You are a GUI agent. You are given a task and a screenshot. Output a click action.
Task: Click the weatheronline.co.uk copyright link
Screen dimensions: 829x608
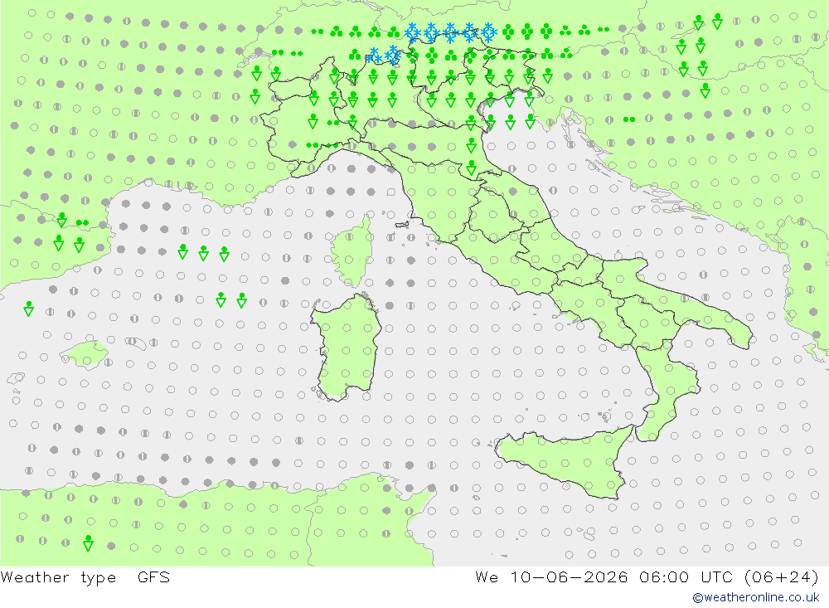click(756, 597)
